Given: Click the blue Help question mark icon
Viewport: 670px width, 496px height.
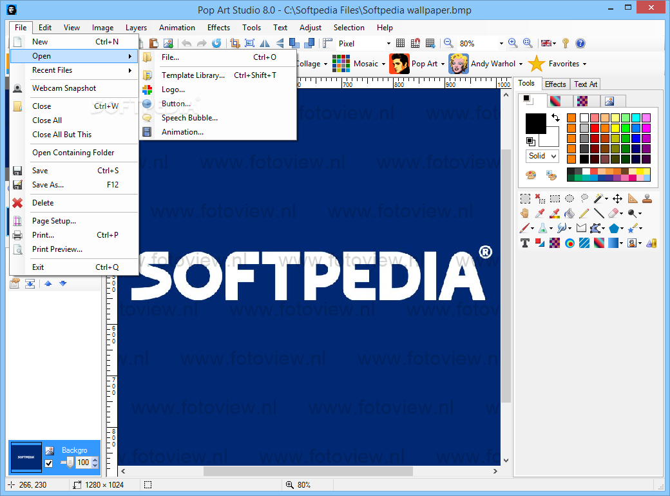Looking at the screenshot, I should tap(580, 43).
